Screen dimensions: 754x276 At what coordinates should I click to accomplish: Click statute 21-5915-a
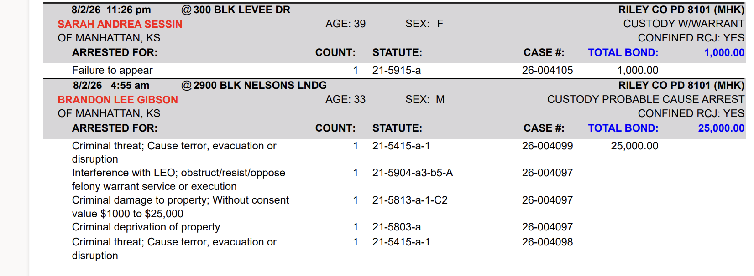tap(397, 70)
